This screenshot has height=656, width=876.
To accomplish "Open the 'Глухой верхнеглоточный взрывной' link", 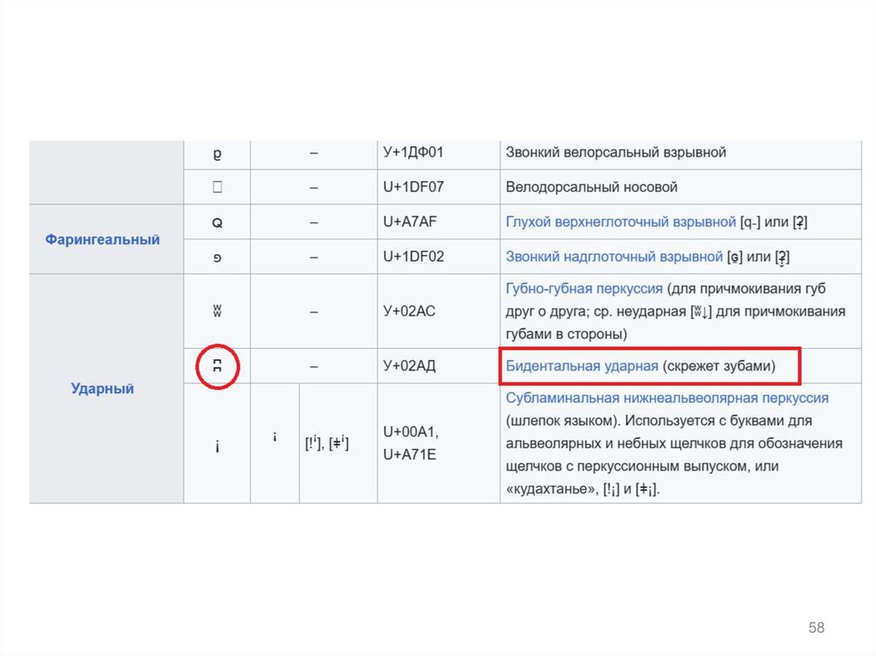I will pos(620,222).
